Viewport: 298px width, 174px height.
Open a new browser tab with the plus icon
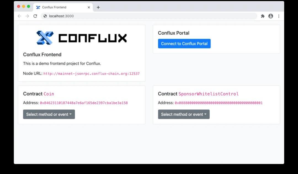pyautogui.click(x=98, y=7)
